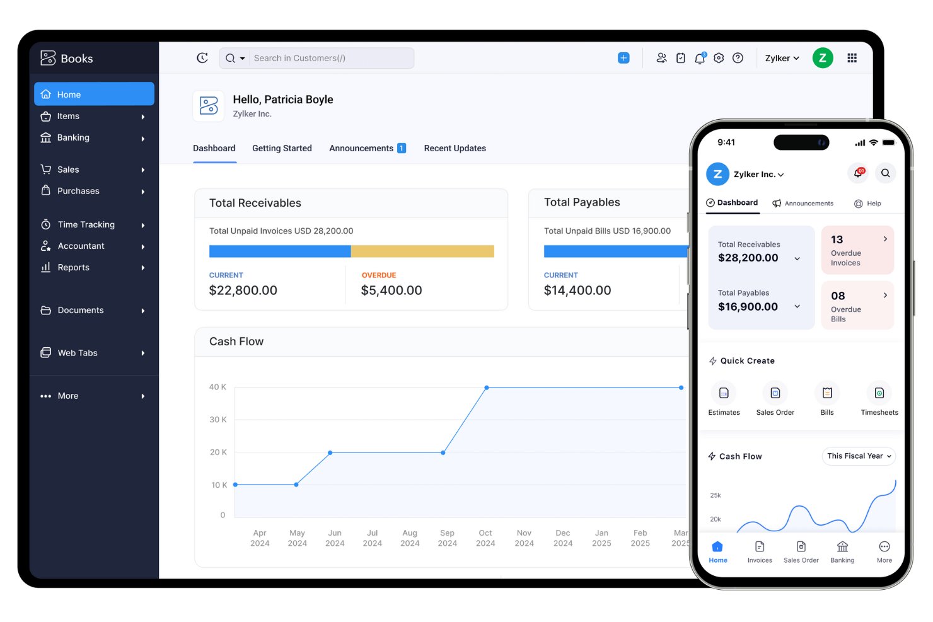Open the Announcements tab
The width and height of the screenshot is (933, 622).
[x=361, y=148]
